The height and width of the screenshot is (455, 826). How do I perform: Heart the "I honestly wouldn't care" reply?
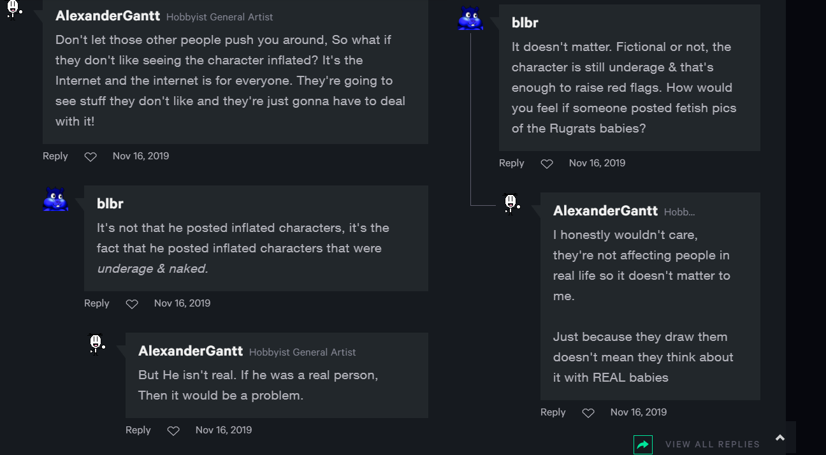point(588,413)
